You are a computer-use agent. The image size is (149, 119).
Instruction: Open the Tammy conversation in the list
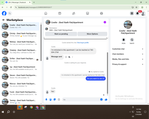tap(20, 101)
